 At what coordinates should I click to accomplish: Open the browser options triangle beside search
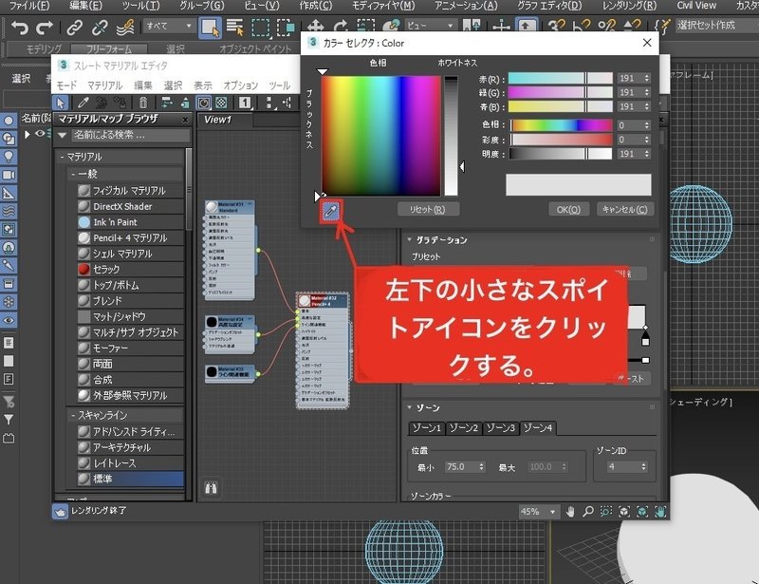tap(62, 136)
